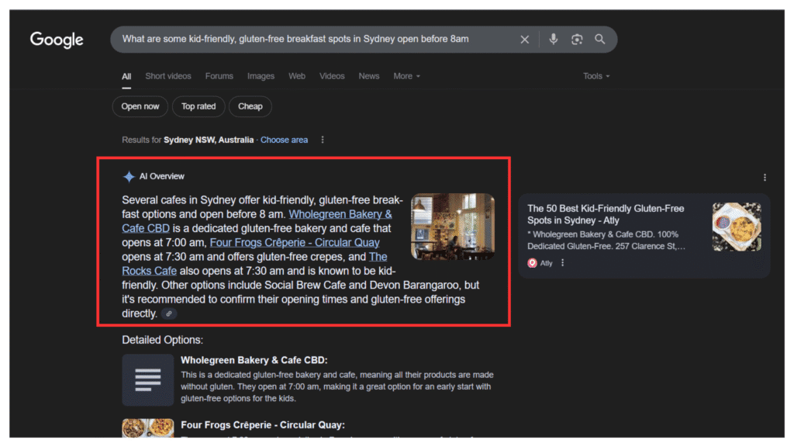794x447 pixels.
Task: Open three-dot menu next to Atly
Action: pos(563,263)
